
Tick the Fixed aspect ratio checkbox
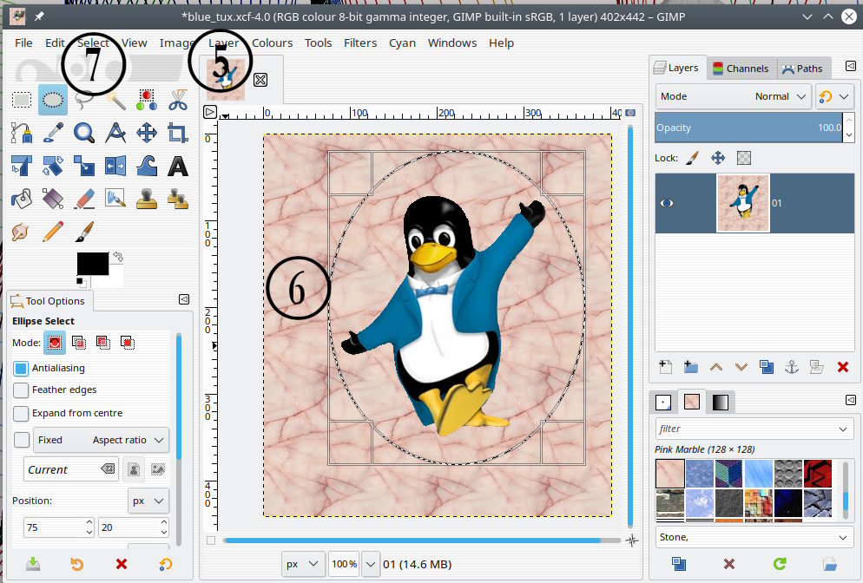coord(22,440)
